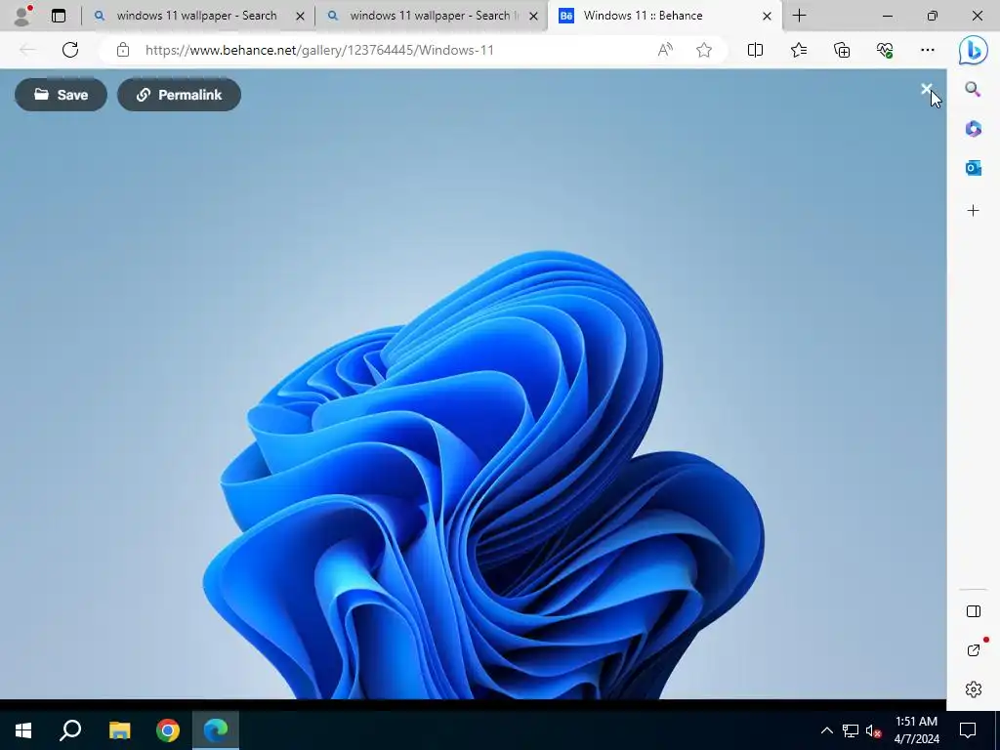Add page to favorites star icon
Screen dimensions: 1000x750
[704, 50]
